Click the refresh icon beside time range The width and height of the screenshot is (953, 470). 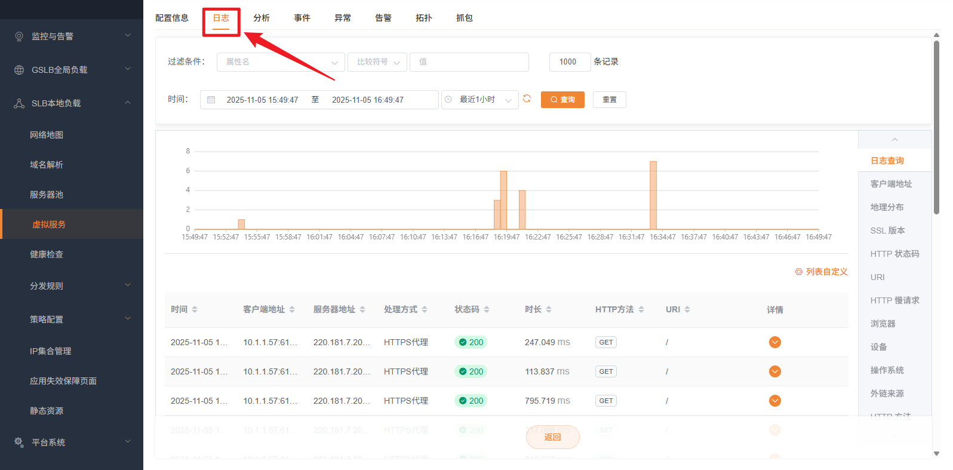coord(527,99)
